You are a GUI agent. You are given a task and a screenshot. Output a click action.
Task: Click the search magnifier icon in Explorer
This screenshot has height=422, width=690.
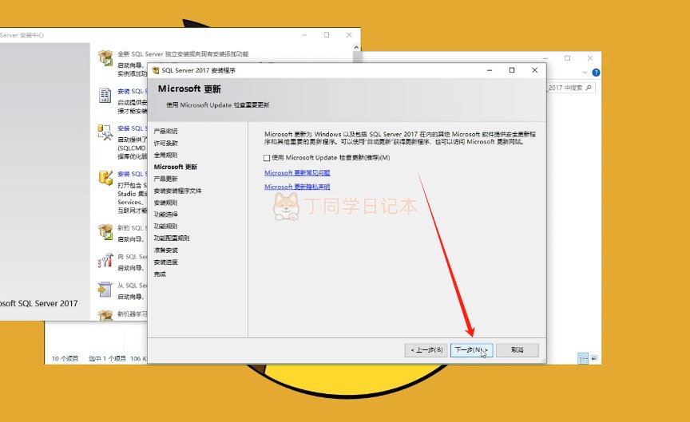tap(589, 88)
